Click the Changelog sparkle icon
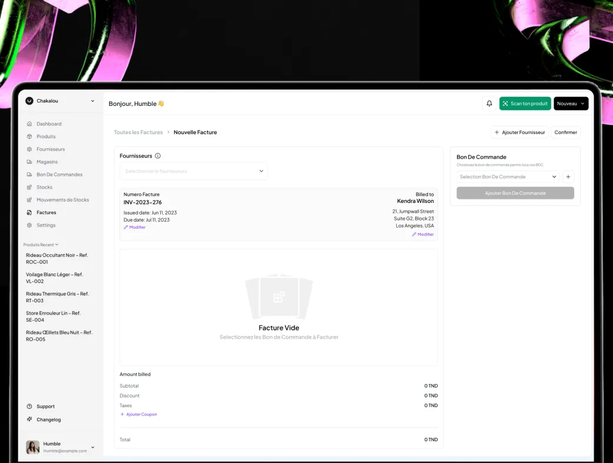 [29, 419]
